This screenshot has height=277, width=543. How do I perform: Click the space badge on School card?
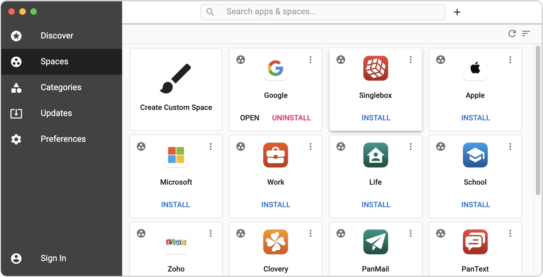pyautogui.click(x=441, y=146)
